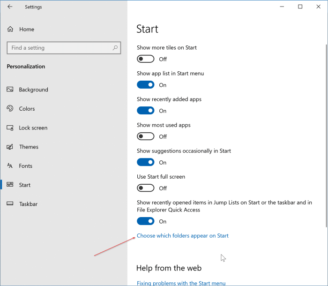Toggle Show more tiles on Start
328x286 pixels.
(x=146, y=59)
